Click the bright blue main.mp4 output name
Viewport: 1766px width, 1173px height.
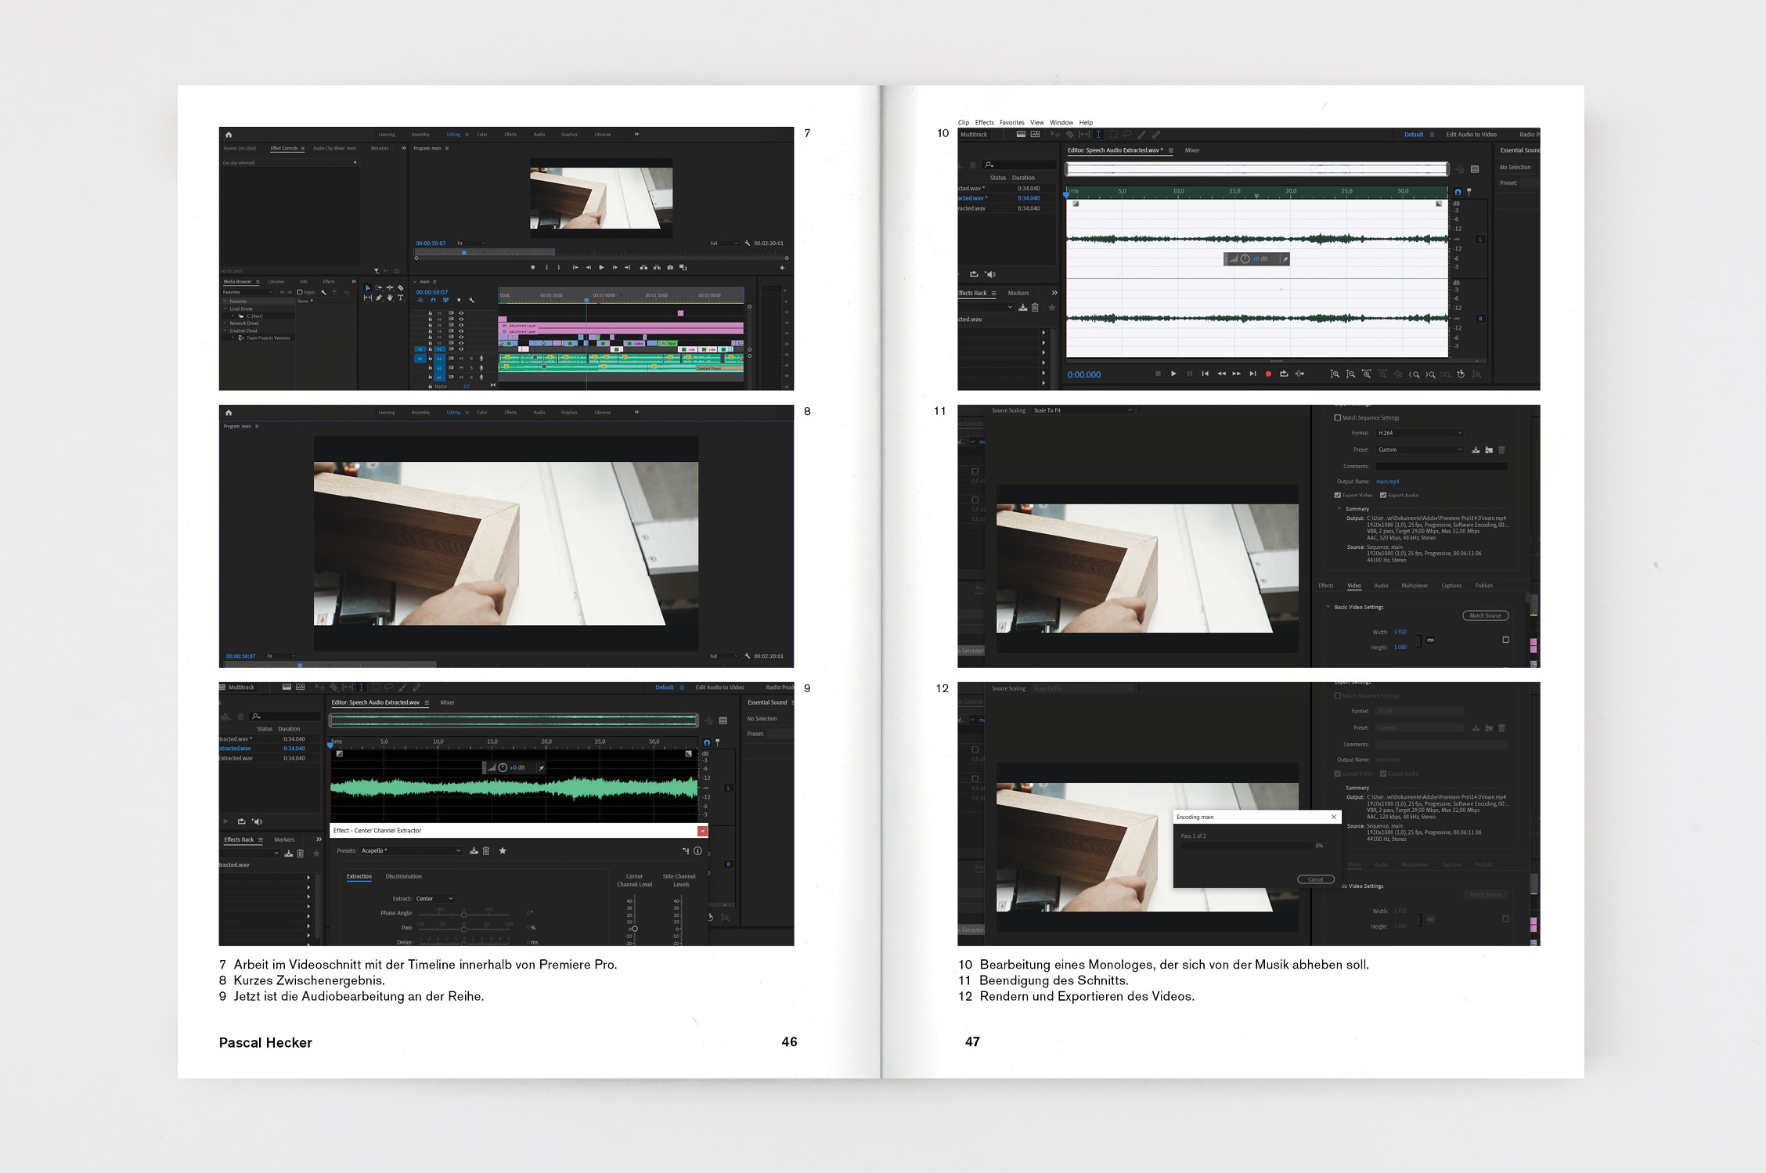pyautogui.click(x=1387, y=482)
